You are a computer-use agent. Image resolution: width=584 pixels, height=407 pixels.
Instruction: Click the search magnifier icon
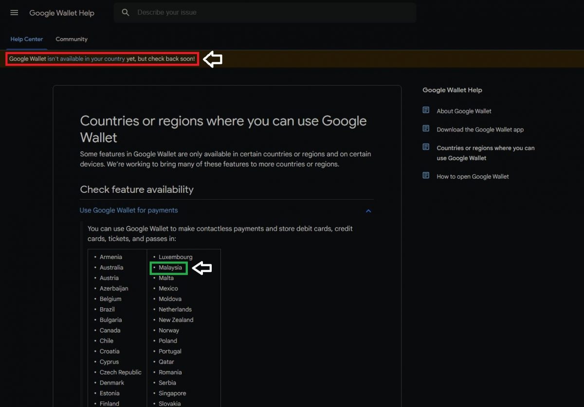[126, 13]
